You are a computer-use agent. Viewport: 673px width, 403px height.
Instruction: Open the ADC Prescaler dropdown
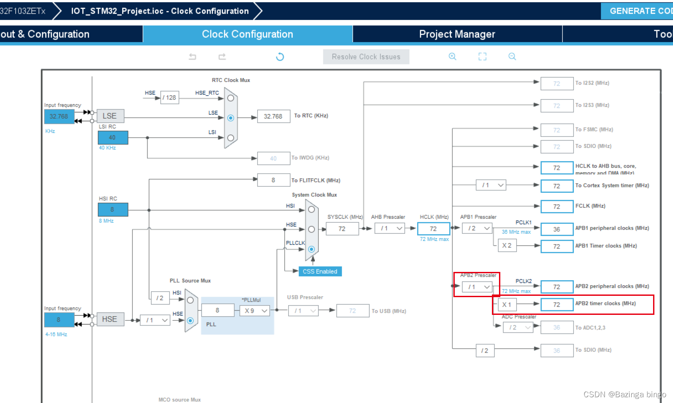[x=518, y=327]
